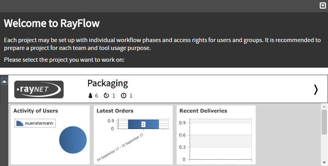Viewport: 328px width, 166px height.
Task: Click the pie chart in Activity of Users
Action: [x=73, y=140]
